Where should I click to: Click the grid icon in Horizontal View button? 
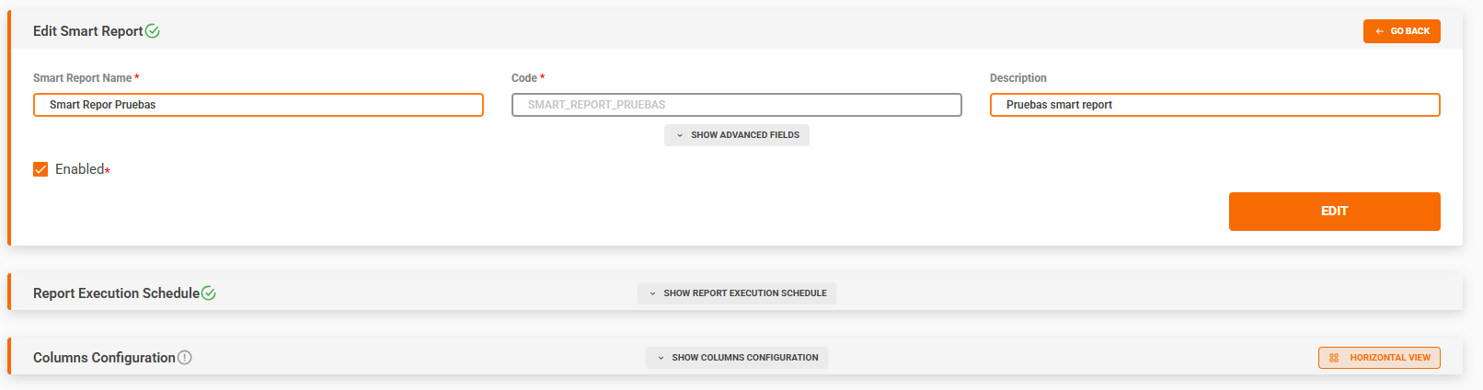(x=1334, y=358)
